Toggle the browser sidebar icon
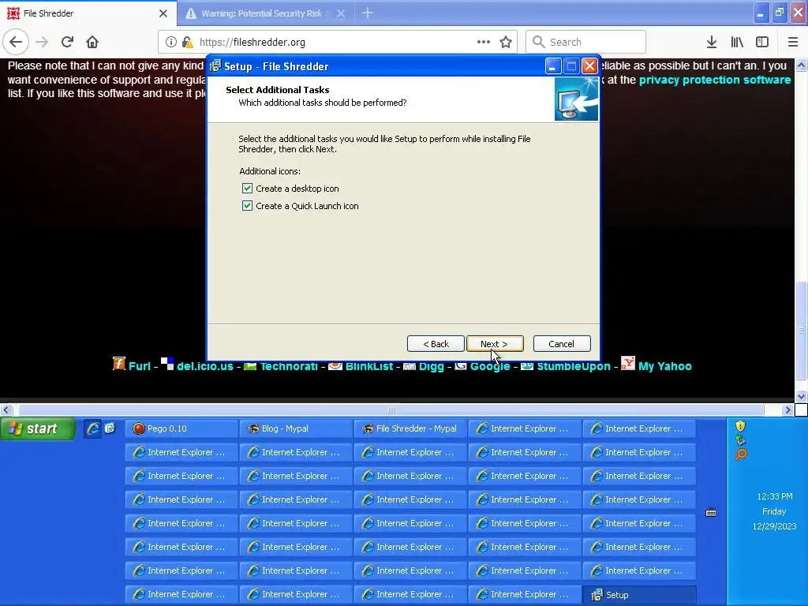The width and height of the screenshot is (808, 606). click(762, 42)
